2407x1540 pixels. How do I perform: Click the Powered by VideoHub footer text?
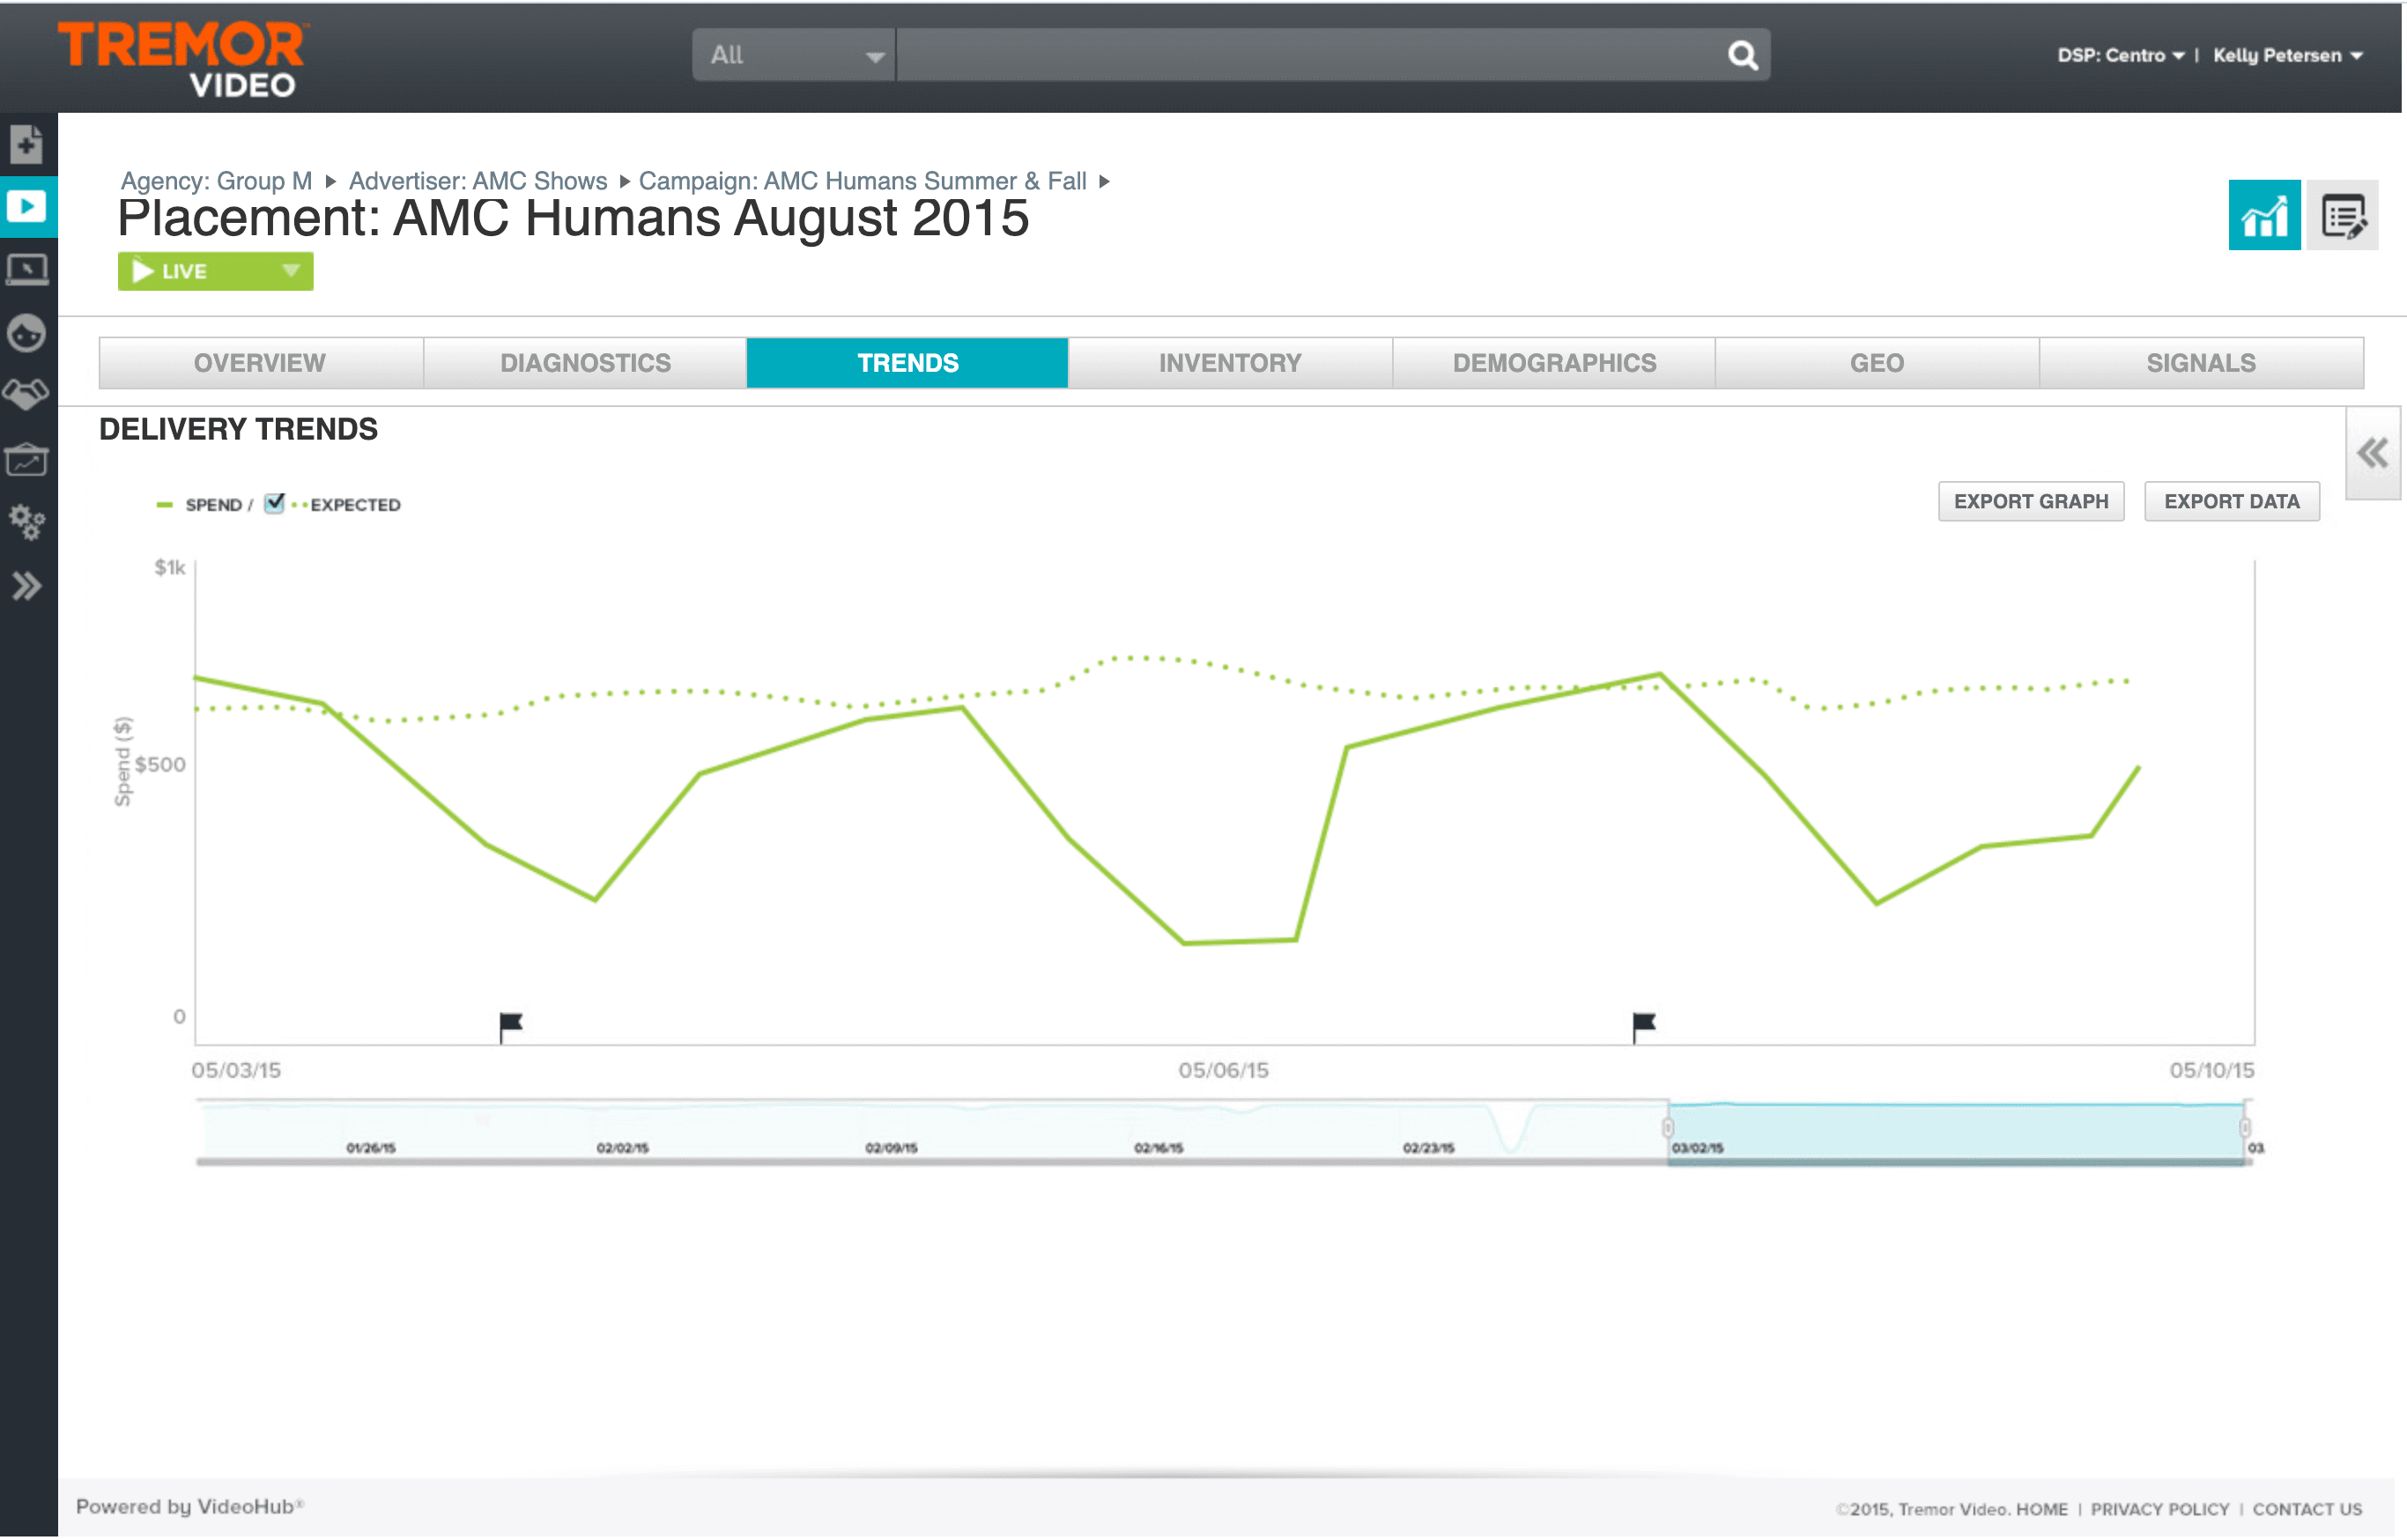(x=189, y=1507)
